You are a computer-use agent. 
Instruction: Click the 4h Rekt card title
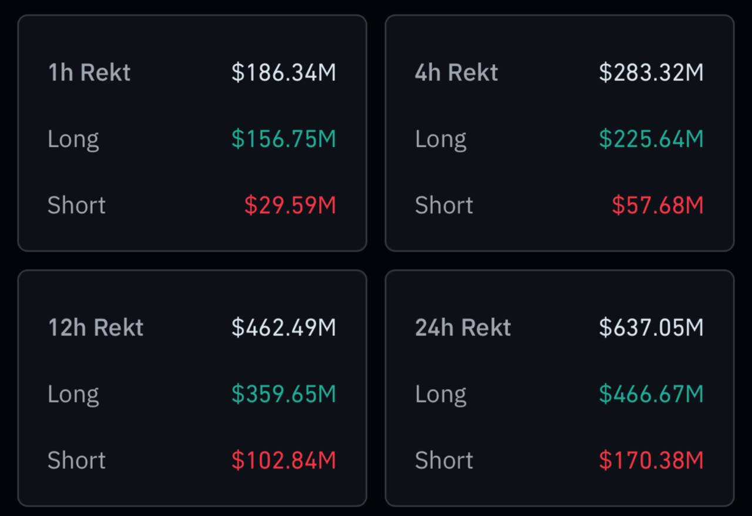(x=456, y=72)
